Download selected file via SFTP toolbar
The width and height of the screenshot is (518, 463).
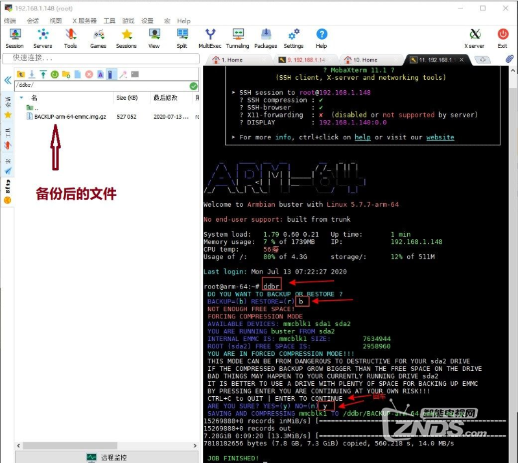32,75
